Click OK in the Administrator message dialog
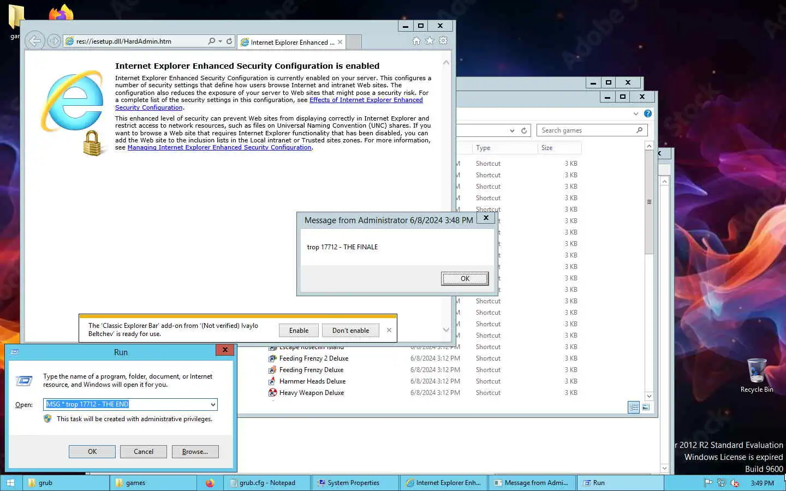The height and width of the screenshot is (491, 786). 465,278
